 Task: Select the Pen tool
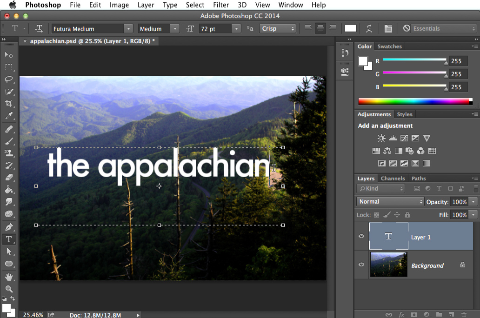click(9, 227)
